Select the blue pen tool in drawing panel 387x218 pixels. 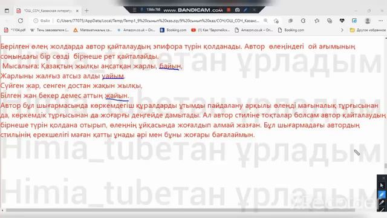click(382, 194)
